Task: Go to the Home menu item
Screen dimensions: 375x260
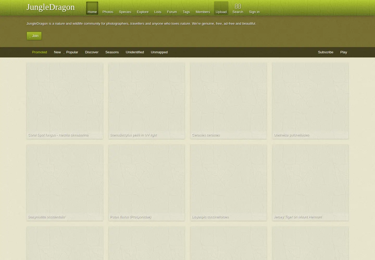Action: click(92, 8)
